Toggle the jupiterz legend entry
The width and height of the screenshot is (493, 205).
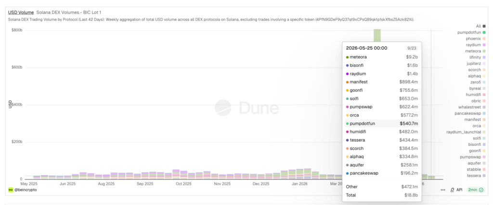coord(476,63)
